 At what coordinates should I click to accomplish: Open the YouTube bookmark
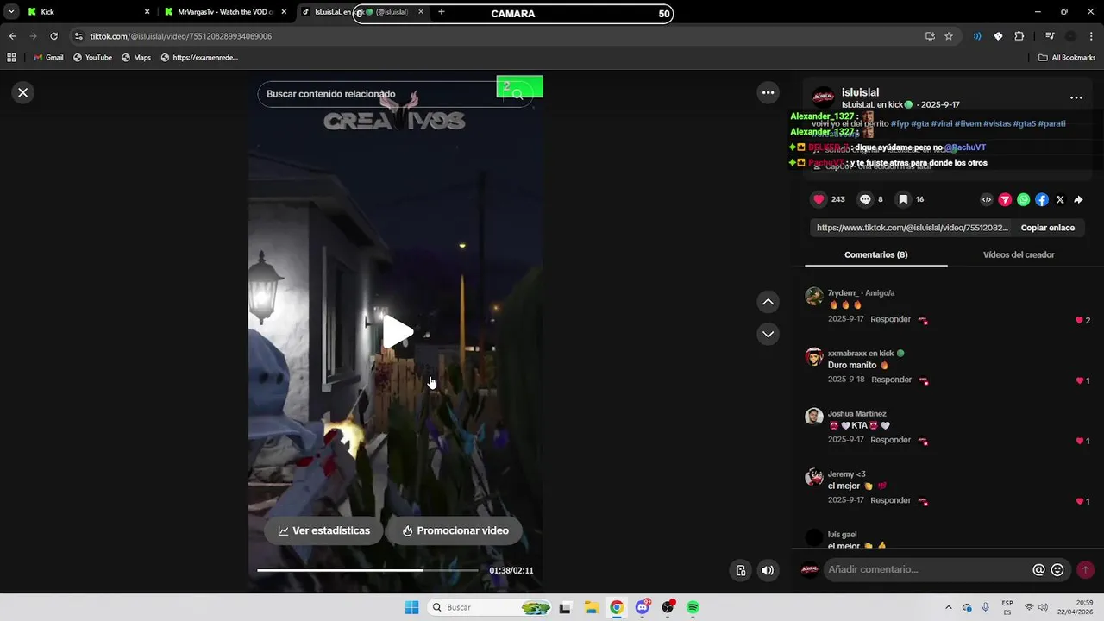(x=92, y=58)
